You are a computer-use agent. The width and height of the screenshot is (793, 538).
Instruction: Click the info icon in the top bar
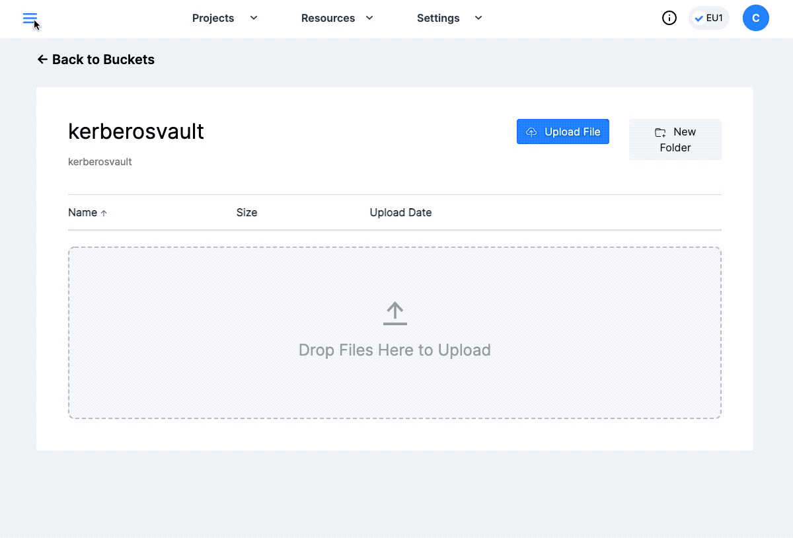pos(669,18)
